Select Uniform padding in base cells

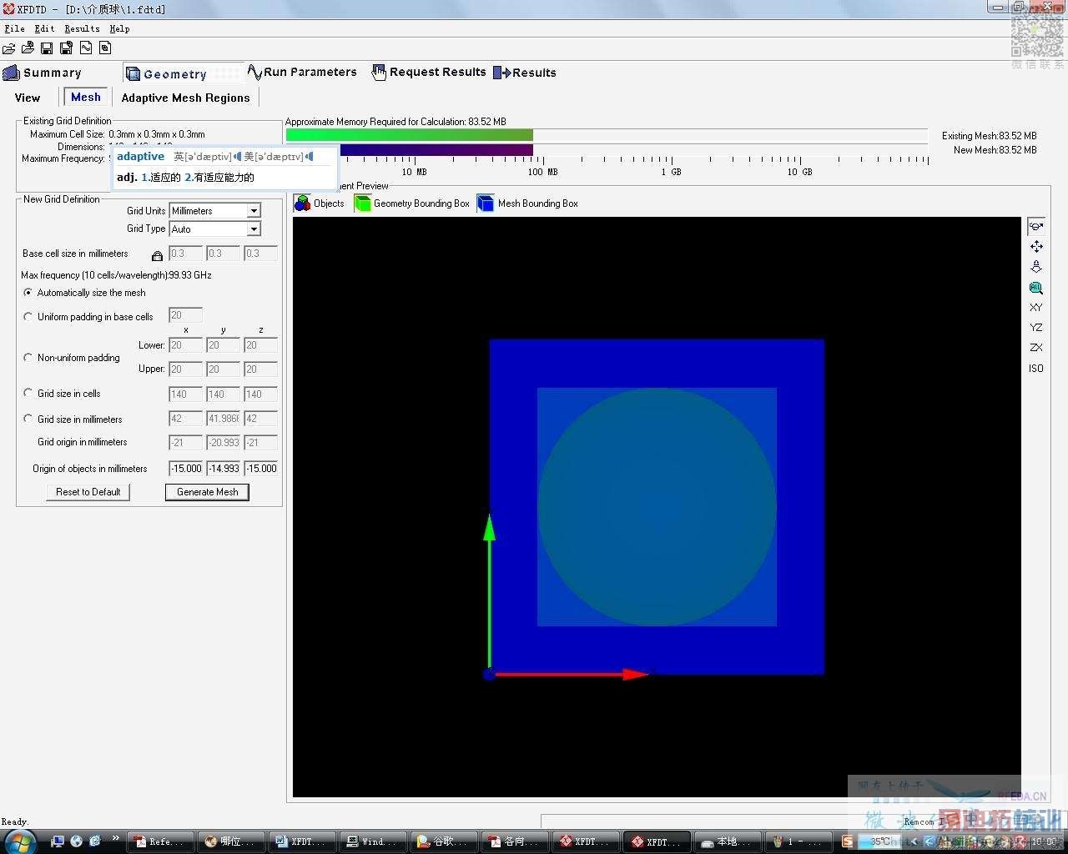[28, 317]
